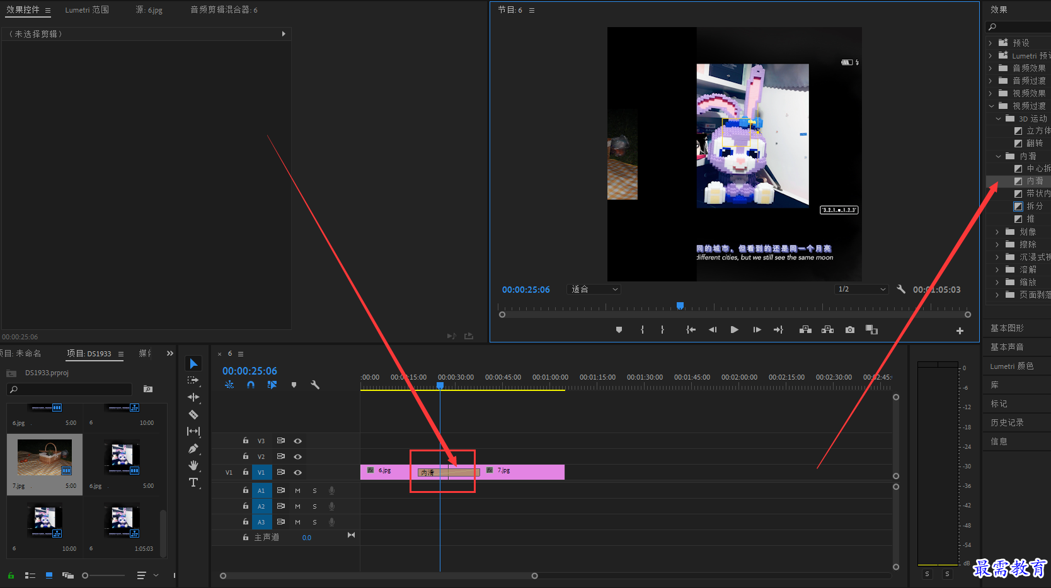1051x588 pixels.
Task: Go to Out point in program monitor
Action: tap(778, 330)
